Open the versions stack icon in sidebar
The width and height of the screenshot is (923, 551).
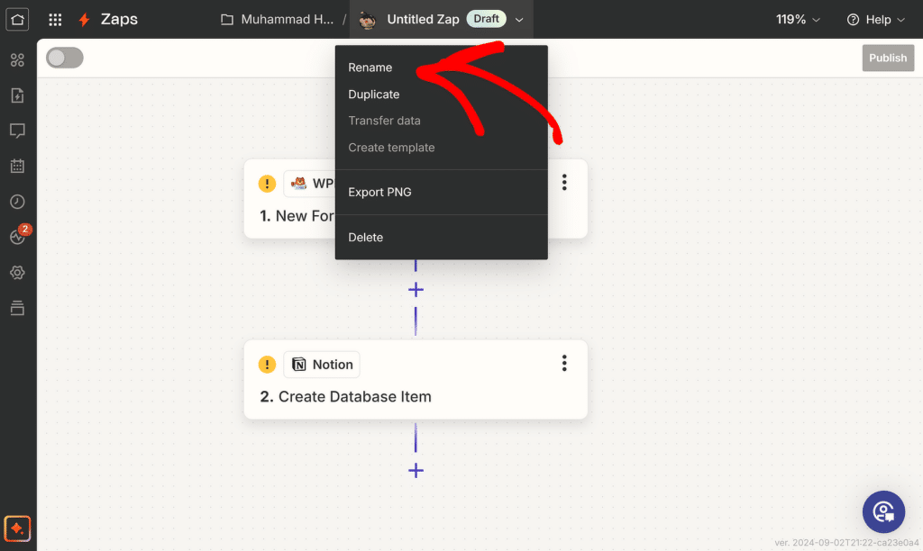[x=17, y=308]
